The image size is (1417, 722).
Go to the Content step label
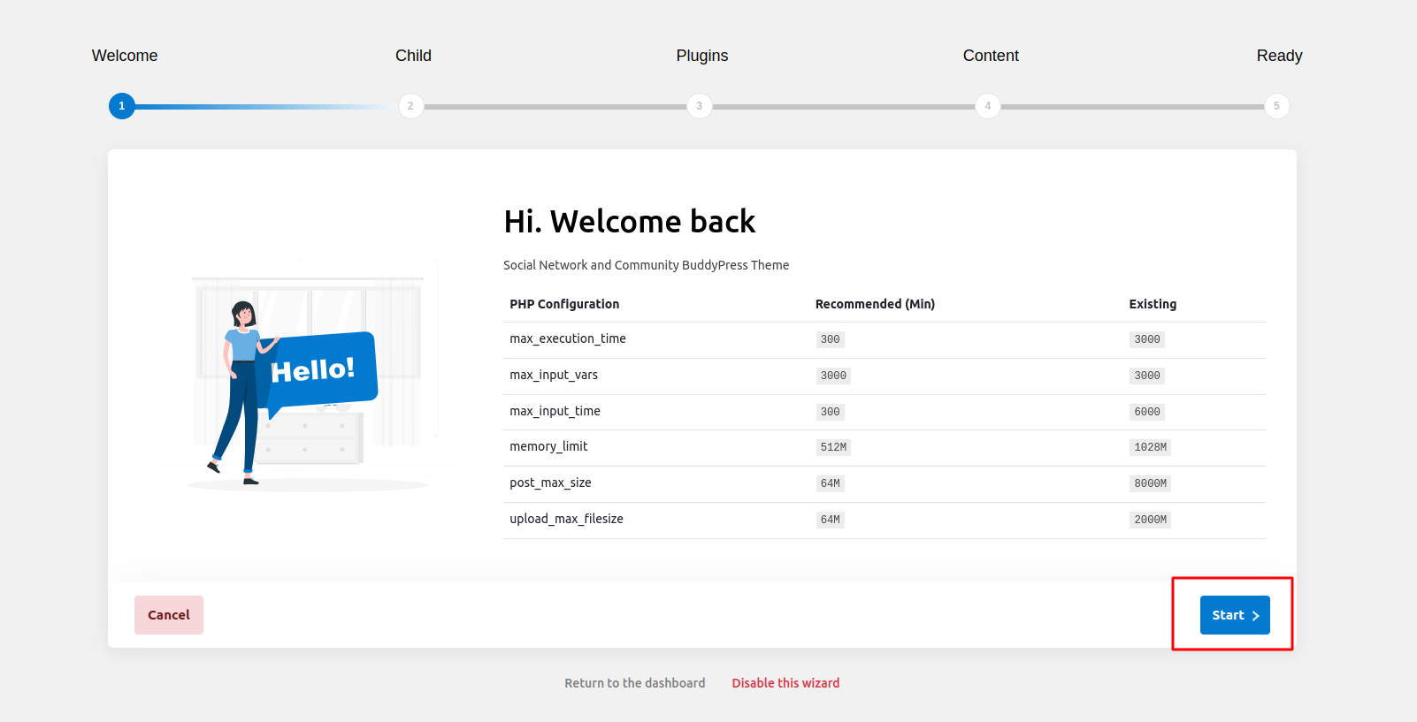[991, 56]
